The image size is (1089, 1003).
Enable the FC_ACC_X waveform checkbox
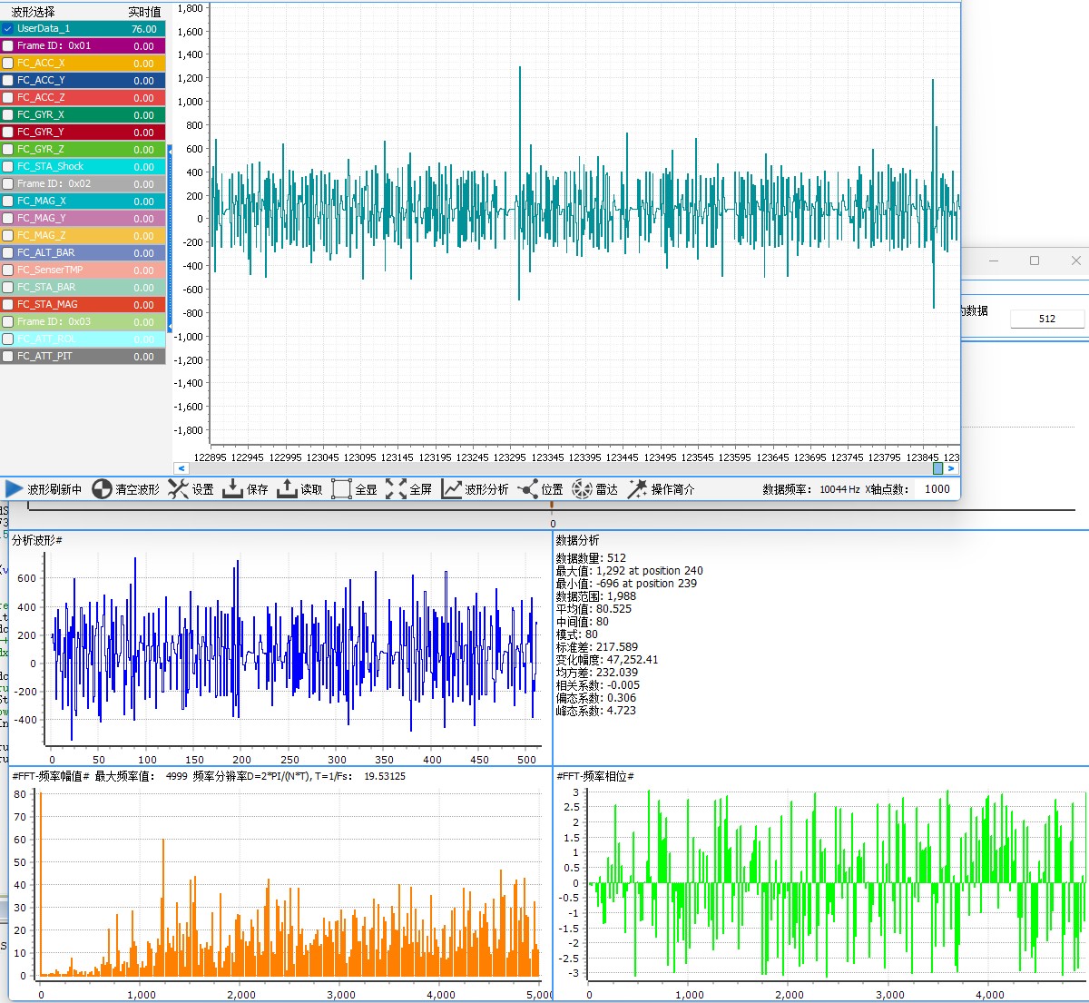coord(8,64)
